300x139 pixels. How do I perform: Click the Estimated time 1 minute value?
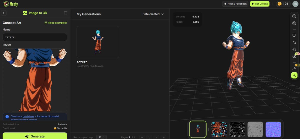[62, 124]
